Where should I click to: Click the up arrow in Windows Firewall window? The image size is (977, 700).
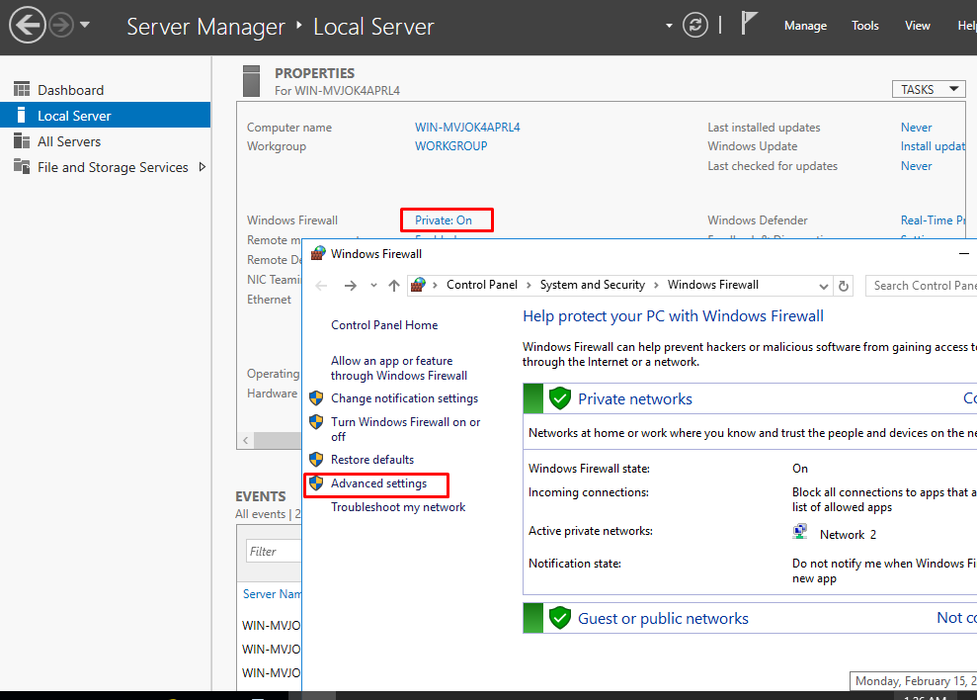(394, 286)
